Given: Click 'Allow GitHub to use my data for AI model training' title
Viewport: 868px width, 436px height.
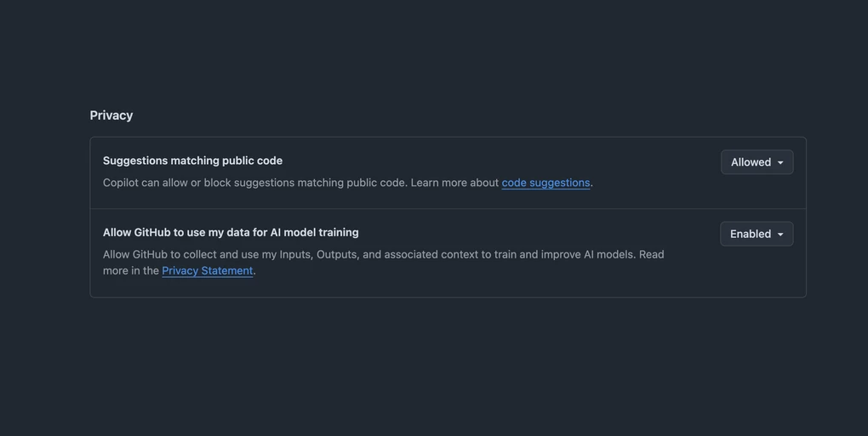Looking at the screenshot, I should [231, 233].
